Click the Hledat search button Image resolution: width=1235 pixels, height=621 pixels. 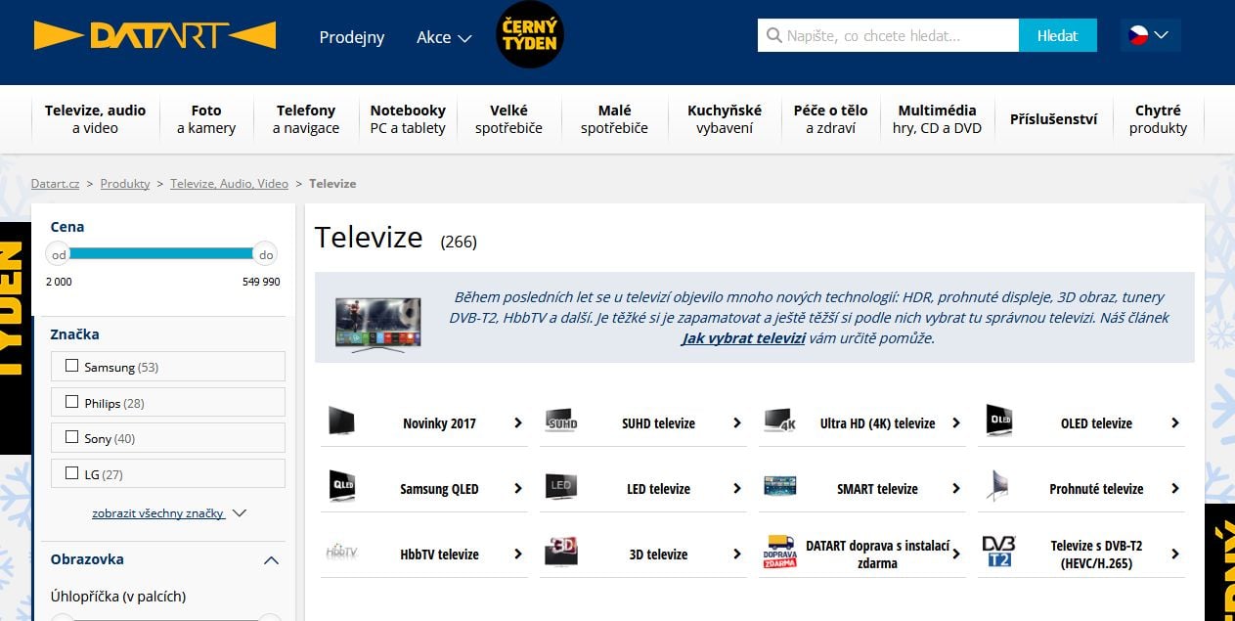[x=1057, y=34]
